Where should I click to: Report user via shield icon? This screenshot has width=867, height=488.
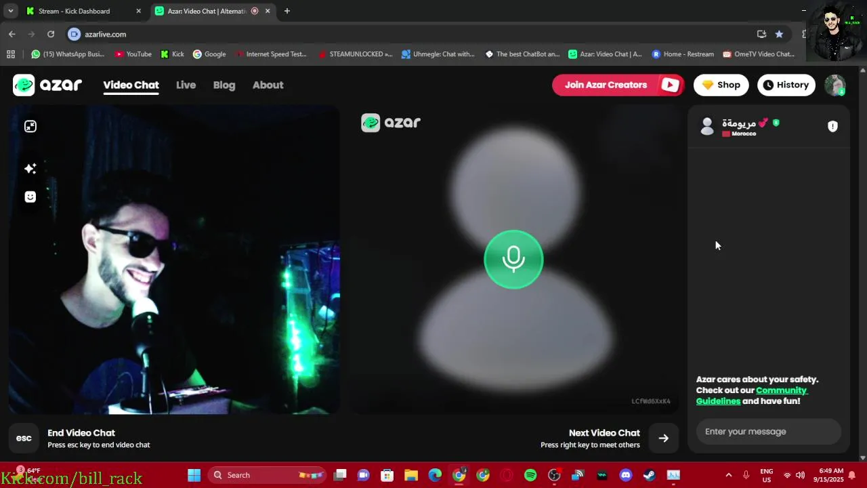pyautogui.click(x=832, y=126)
